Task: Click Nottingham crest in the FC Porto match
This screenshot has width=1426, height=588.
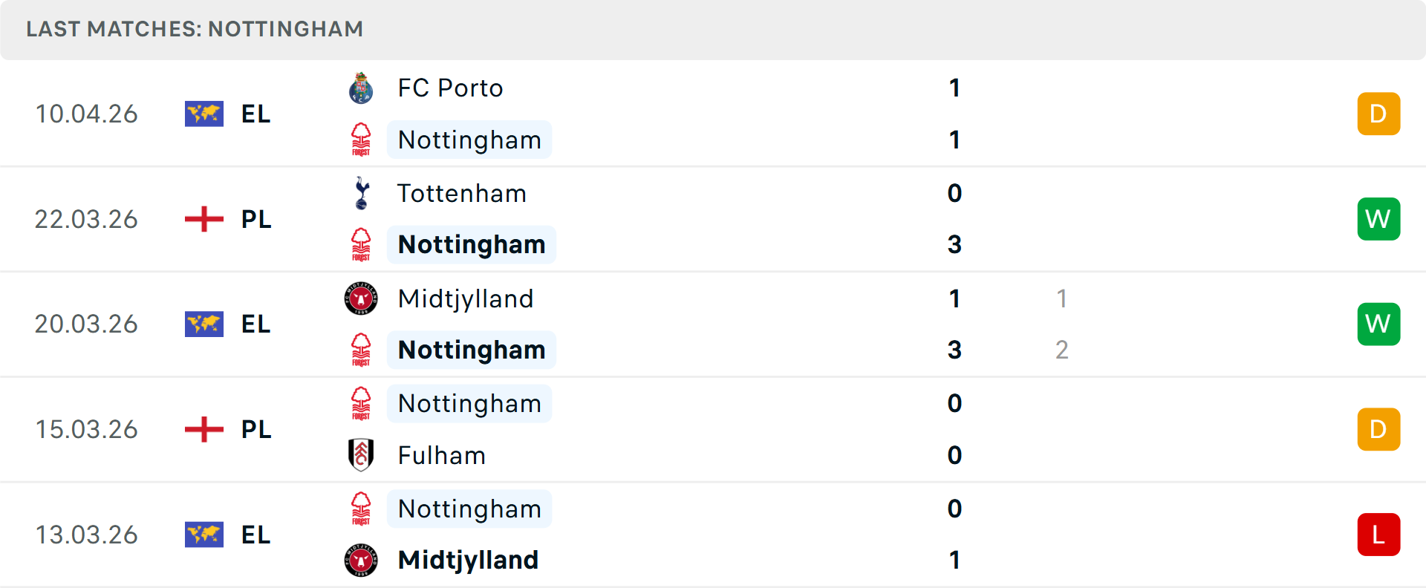Action: pyautogui.click(x=361, y=140)
